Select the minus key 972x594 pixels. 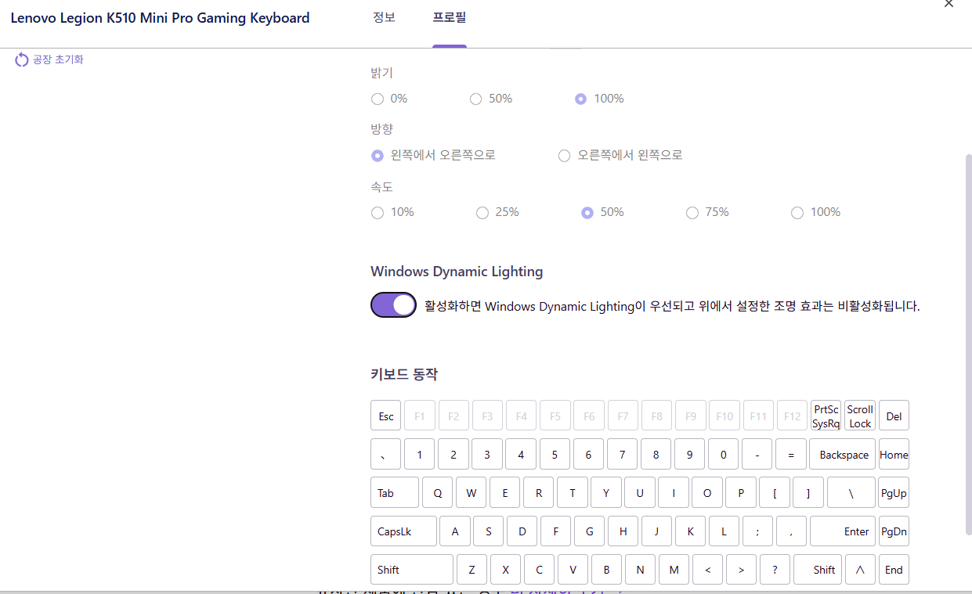pyautogui.click(x=757, y=454)
